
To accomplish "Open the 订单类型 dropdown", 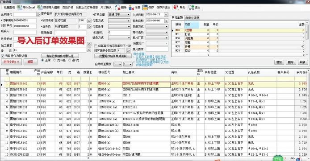I will (128, 15).
